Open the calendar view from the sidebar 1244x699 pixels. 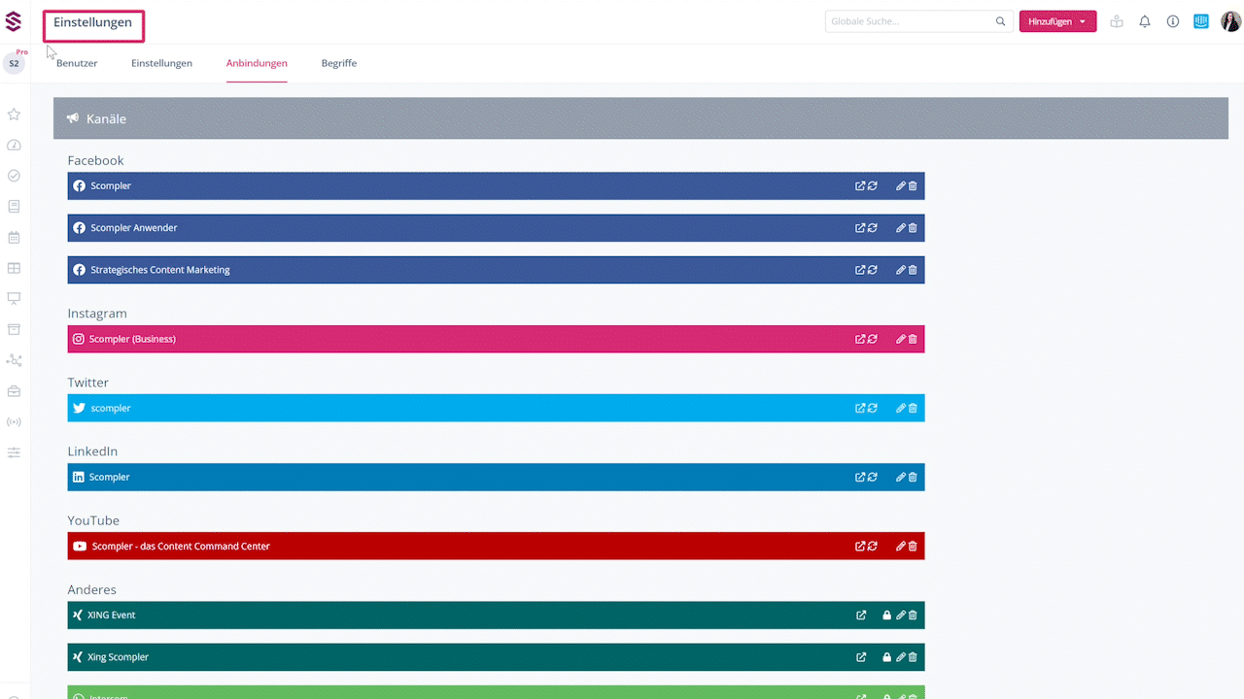(14, 237)
